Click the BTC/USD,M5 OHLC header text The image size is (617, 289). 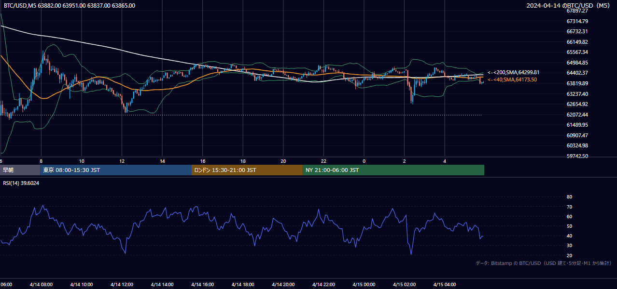click(70, 6)
